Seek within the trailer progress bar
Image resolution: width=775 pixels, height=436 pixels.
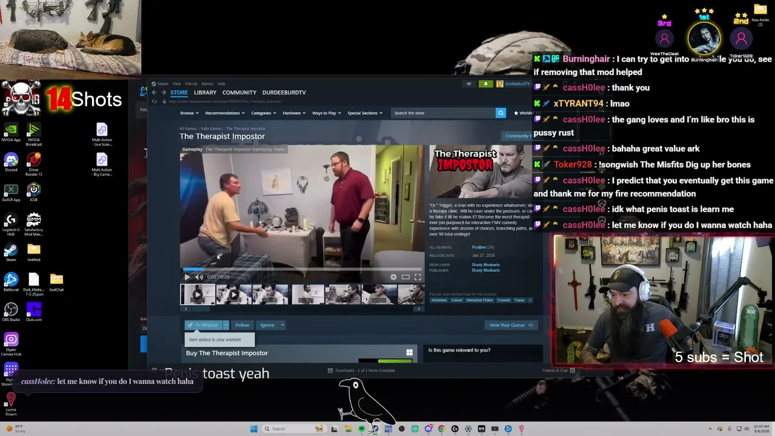coord(302,269)
